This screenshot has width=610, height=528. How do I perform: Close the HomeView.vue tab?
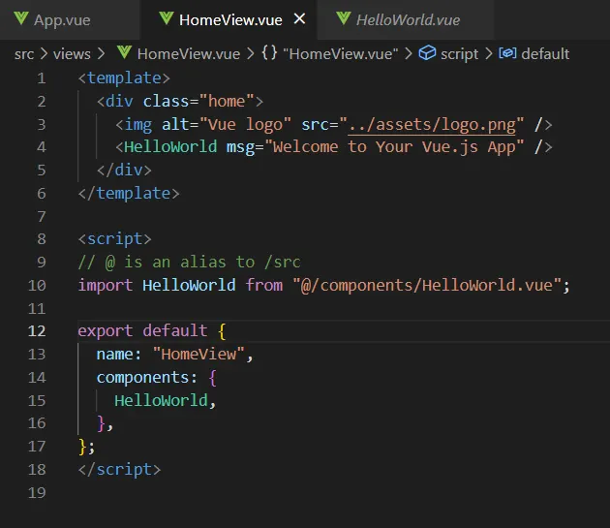[x=300, y=19]
